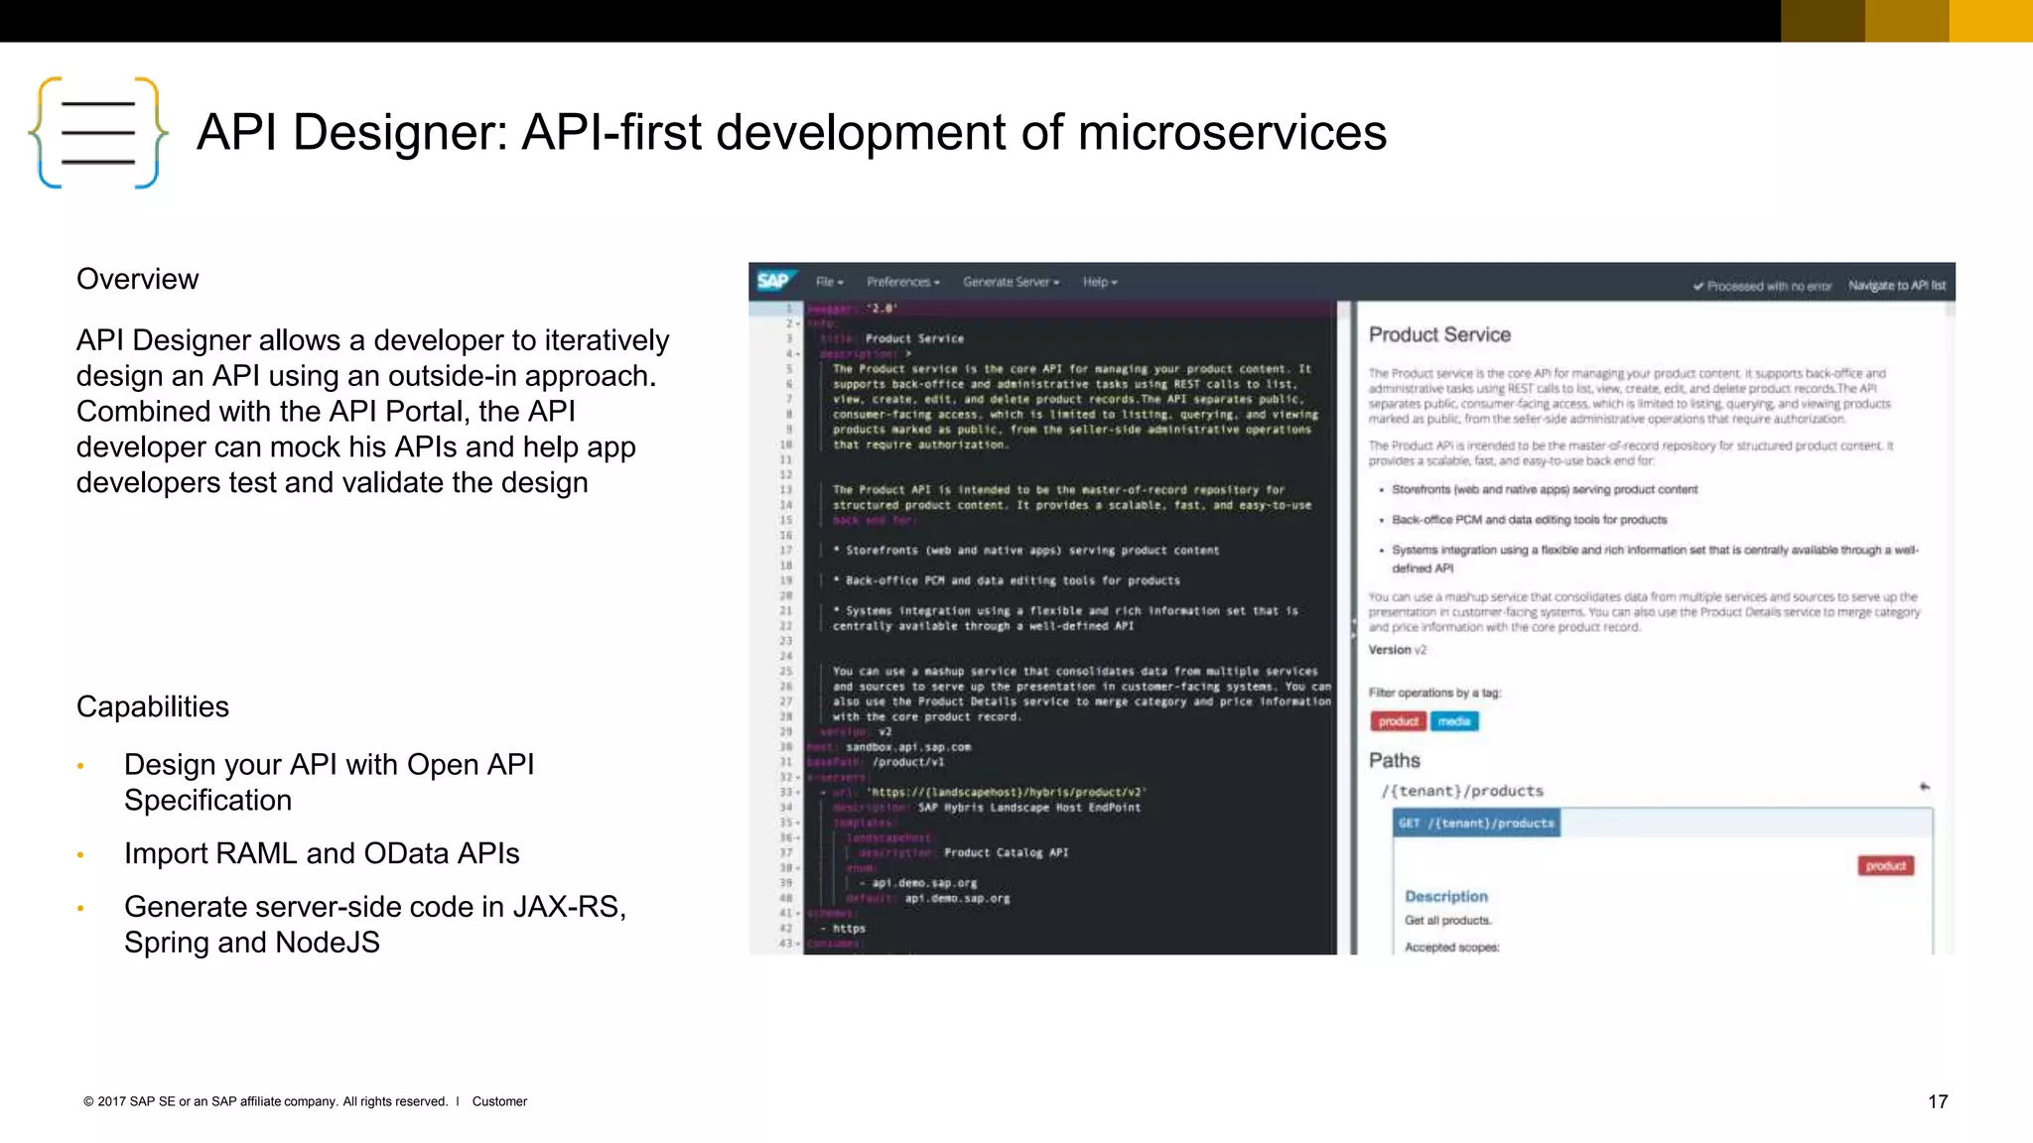
Task: Click 'Get all products.' text in the preview
Action: (1447, 921)
